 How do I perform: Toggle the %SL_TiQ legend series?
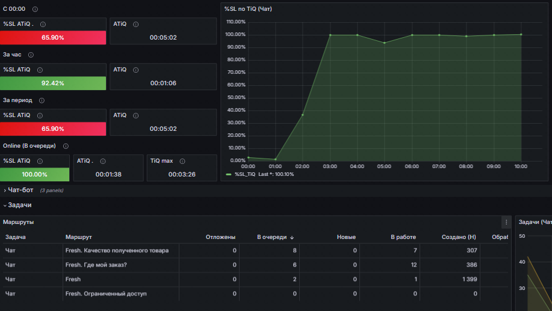pyautogui.click(x=244, y=175)
